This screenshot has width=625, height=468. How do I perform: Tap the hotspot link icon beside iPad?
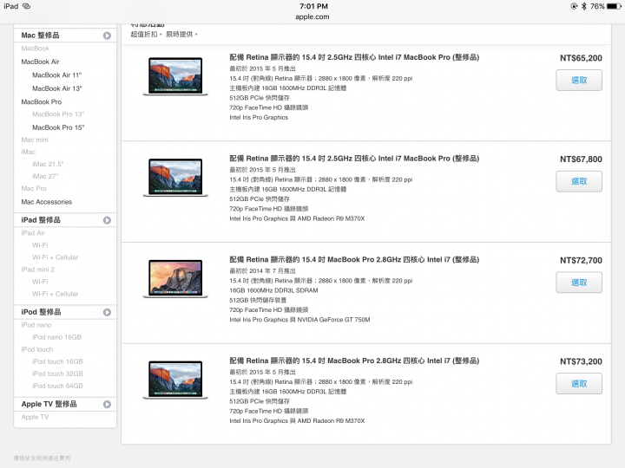click(26, 6)
